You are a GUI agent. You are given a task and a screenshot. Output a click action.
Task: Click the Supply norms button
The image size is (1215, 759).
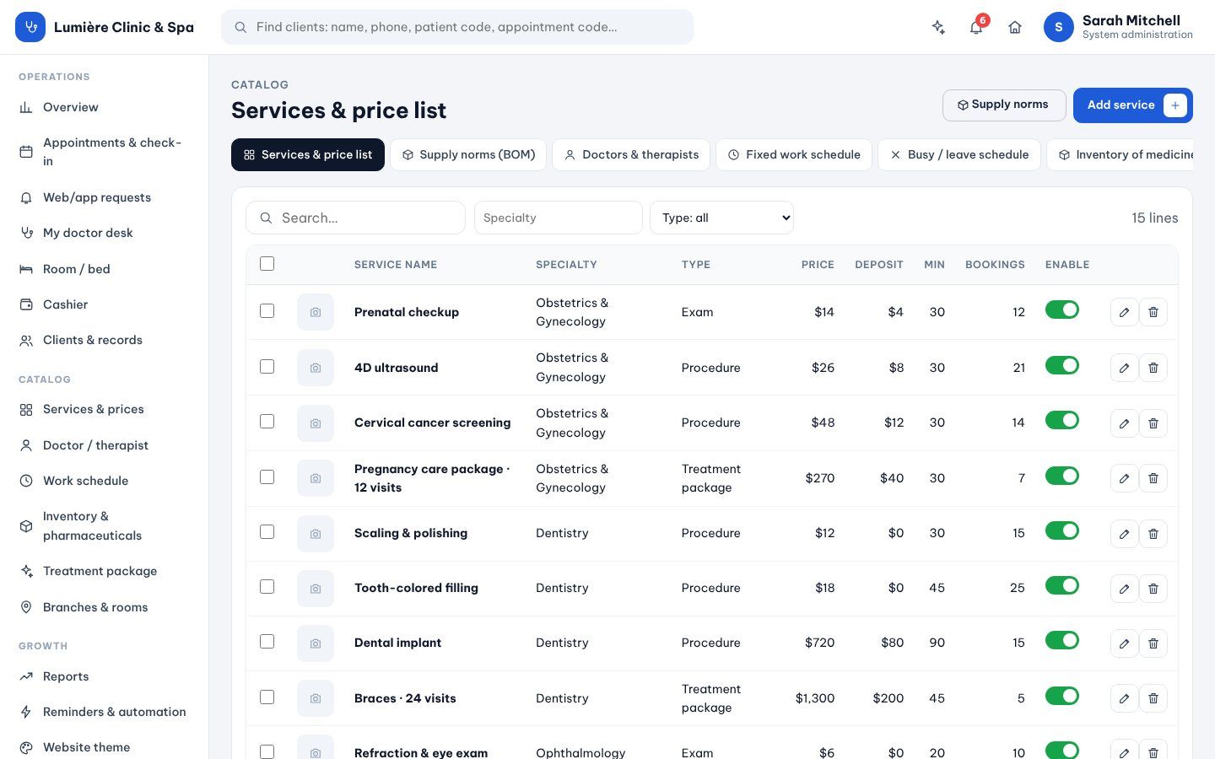[x=1004, y=105]
